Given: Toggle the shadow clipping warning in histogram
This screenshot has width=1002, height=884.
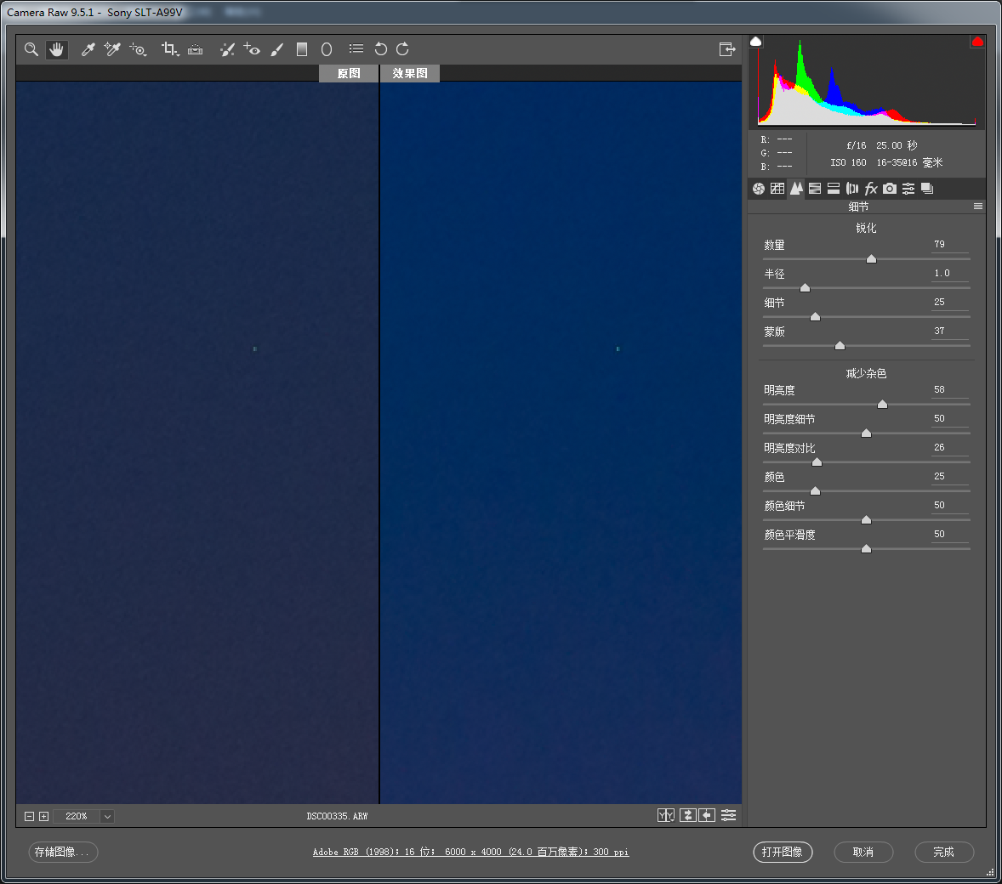Looking at the screenshot, I should tap(756, 42).
